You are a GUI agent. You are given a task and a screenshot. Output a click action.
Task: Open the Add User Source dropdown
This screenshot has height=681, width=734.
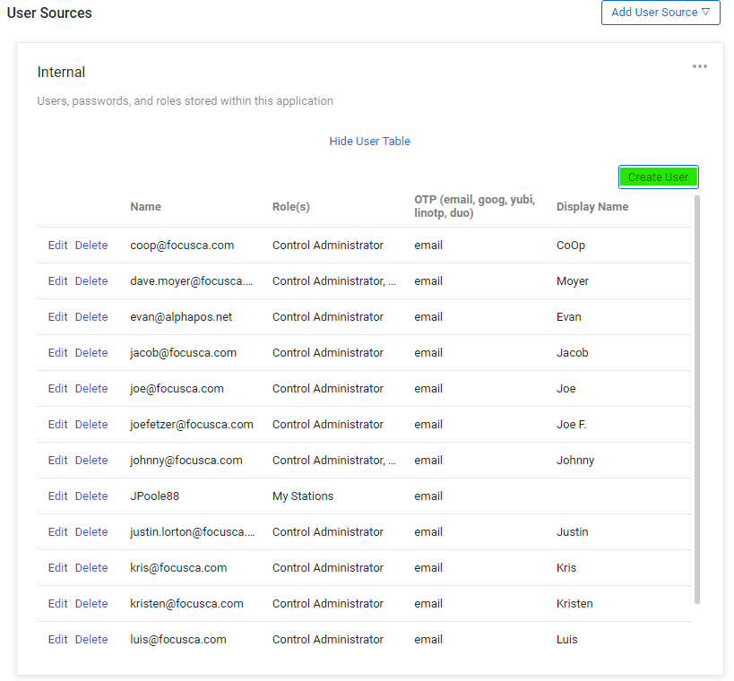[661, 13]
